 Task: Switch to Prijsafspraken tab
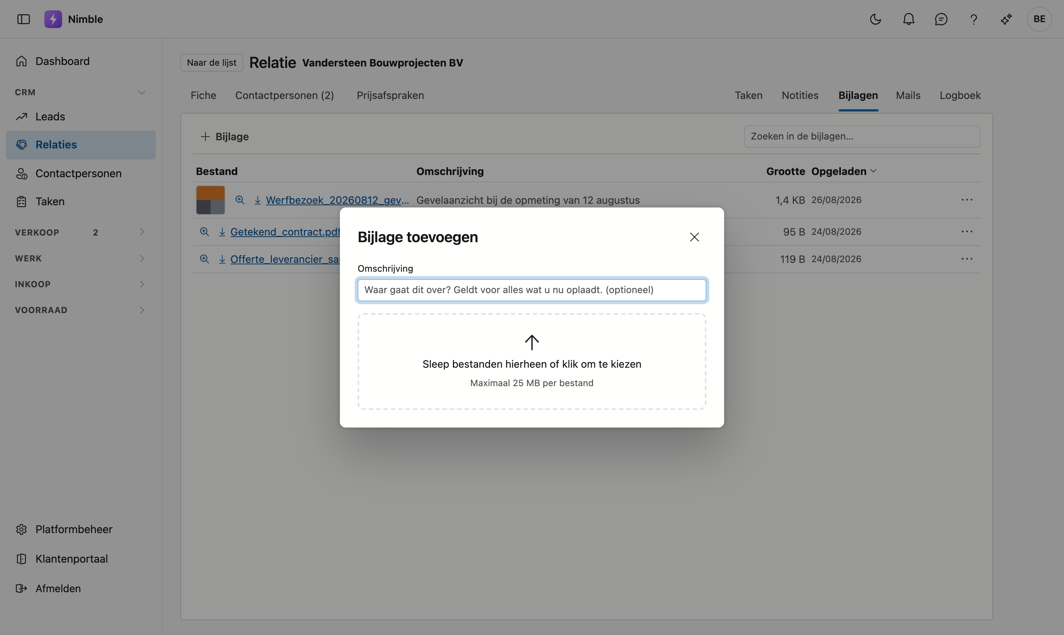pos(391,95)
